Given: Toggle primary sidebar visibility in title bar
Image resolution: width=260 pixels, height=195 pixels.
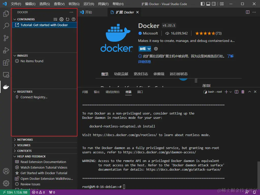Looking at the screenshot, I should pos(202,4).
